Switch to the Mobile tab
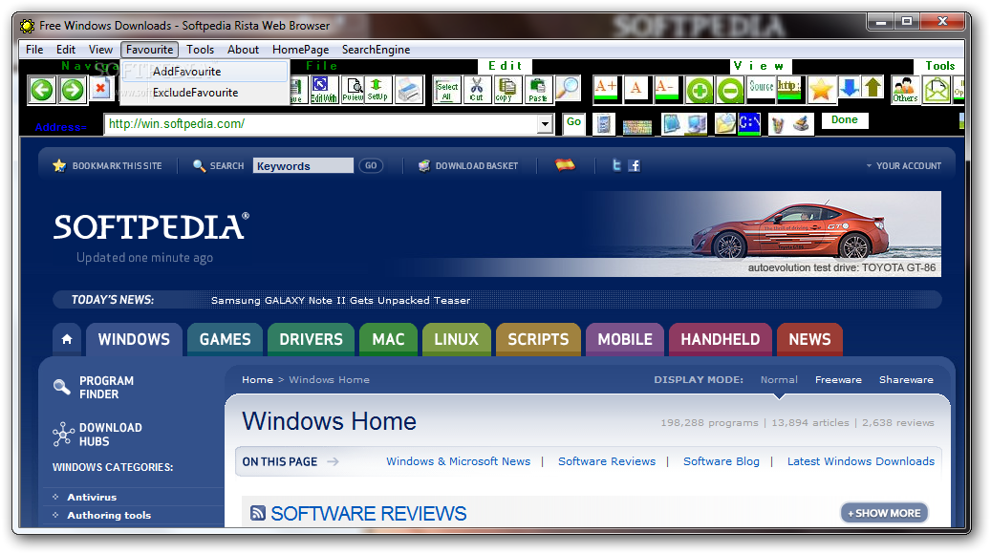The height and width of the screenshot is (554, 991). pyautogui.click(x=625, y=339)
